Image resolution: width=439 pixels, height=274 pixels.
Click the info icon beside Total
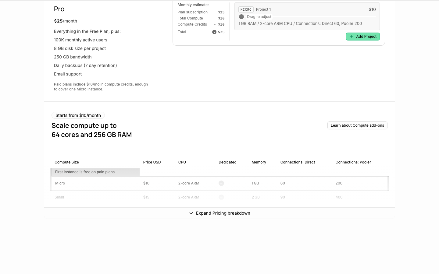214,32
